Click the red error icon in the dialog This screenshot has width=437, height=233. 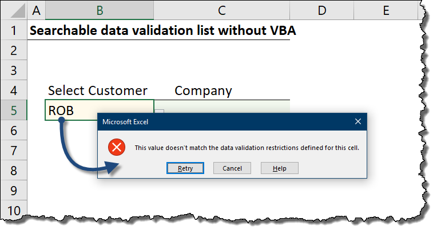click(x=117, y=148)
